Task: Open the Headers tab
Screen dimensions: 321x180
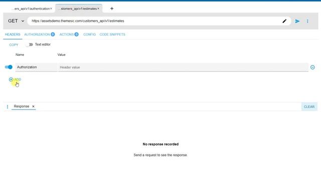Action: pos(13,34)
